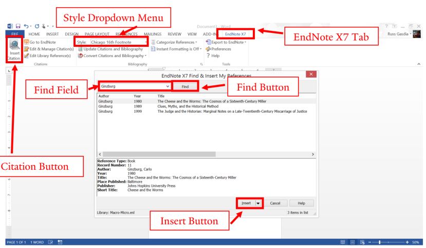Open EndNote Help in the ribbon

point(213,56)
